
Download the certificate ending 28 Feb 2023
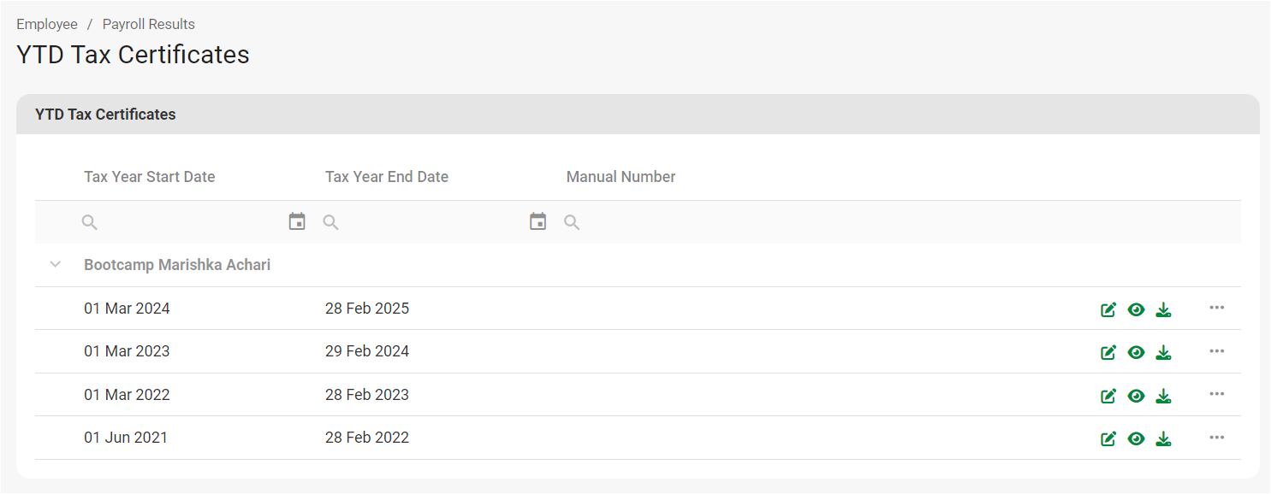tap(1163, 396)
